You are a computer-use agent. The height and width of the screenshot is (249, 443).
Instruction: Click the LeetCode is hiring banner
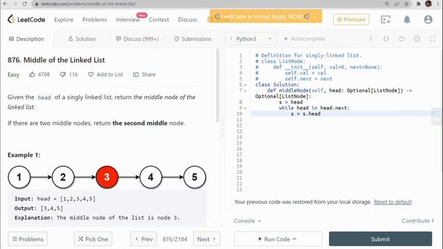(266, 17)
